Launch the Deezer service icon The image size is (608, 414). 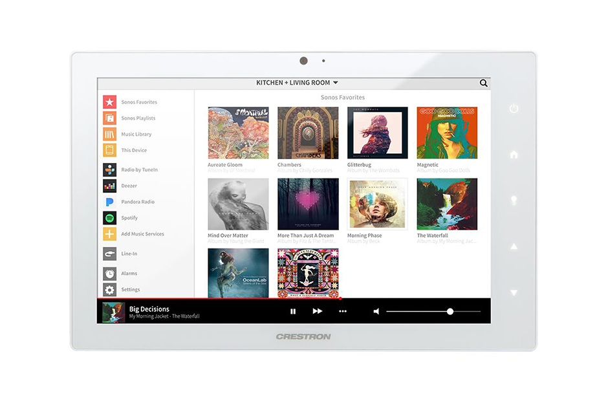[x=110, y=186]
